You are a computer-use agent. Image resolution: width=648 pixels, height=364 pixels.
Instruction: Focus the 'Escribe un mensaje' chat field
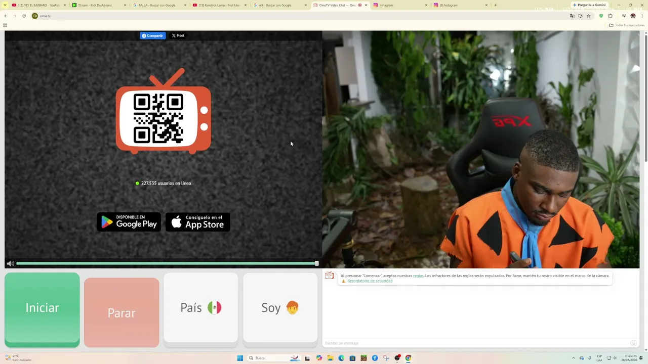pos(476,343)
